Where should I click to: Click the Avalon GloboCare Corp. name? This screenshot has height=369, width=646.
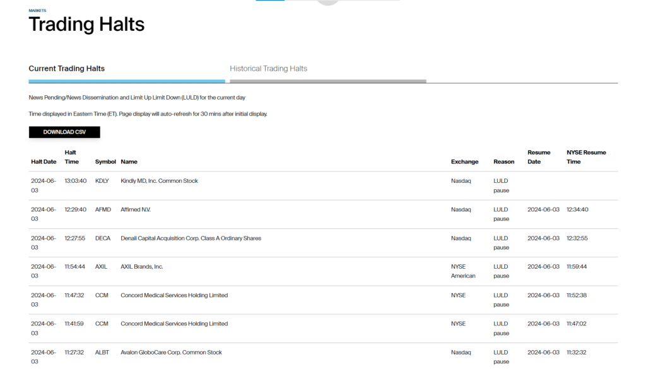(171, 353)
